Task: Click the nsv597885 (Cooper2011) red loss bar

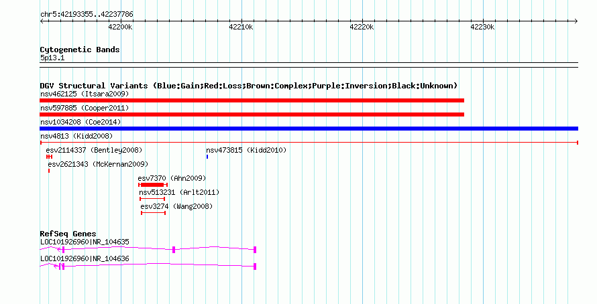Action: click(252, 115)
